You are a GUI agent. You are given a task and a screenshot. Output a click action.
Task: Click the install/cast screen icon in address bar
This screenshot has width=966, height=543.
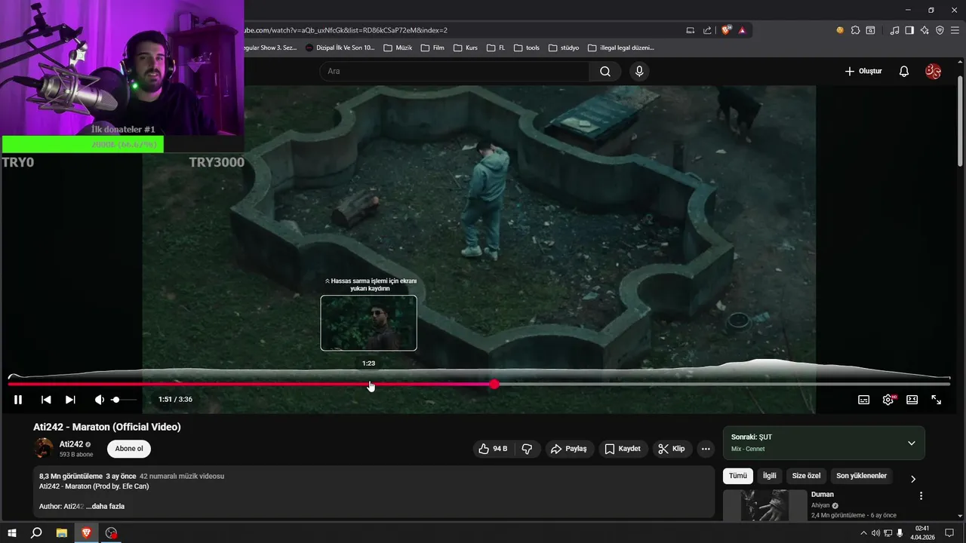click(690, 30)
